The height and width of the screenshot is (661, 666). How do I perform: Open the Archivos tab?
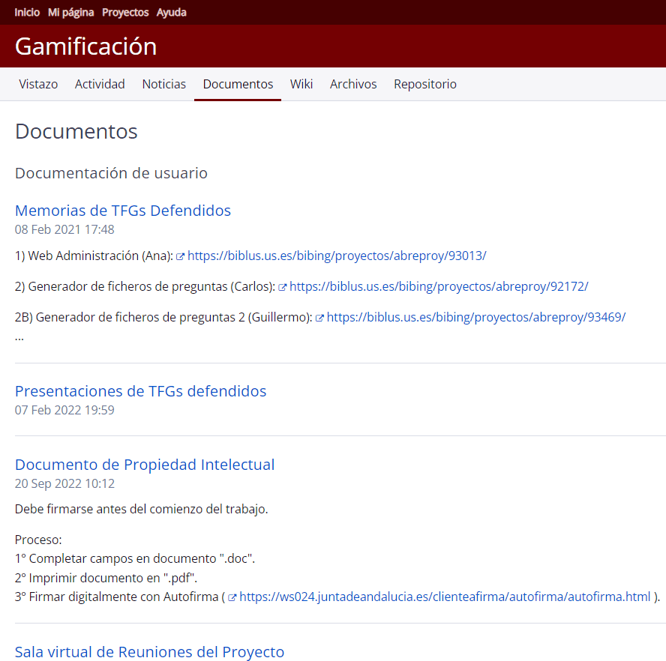(x=353, y=84)
